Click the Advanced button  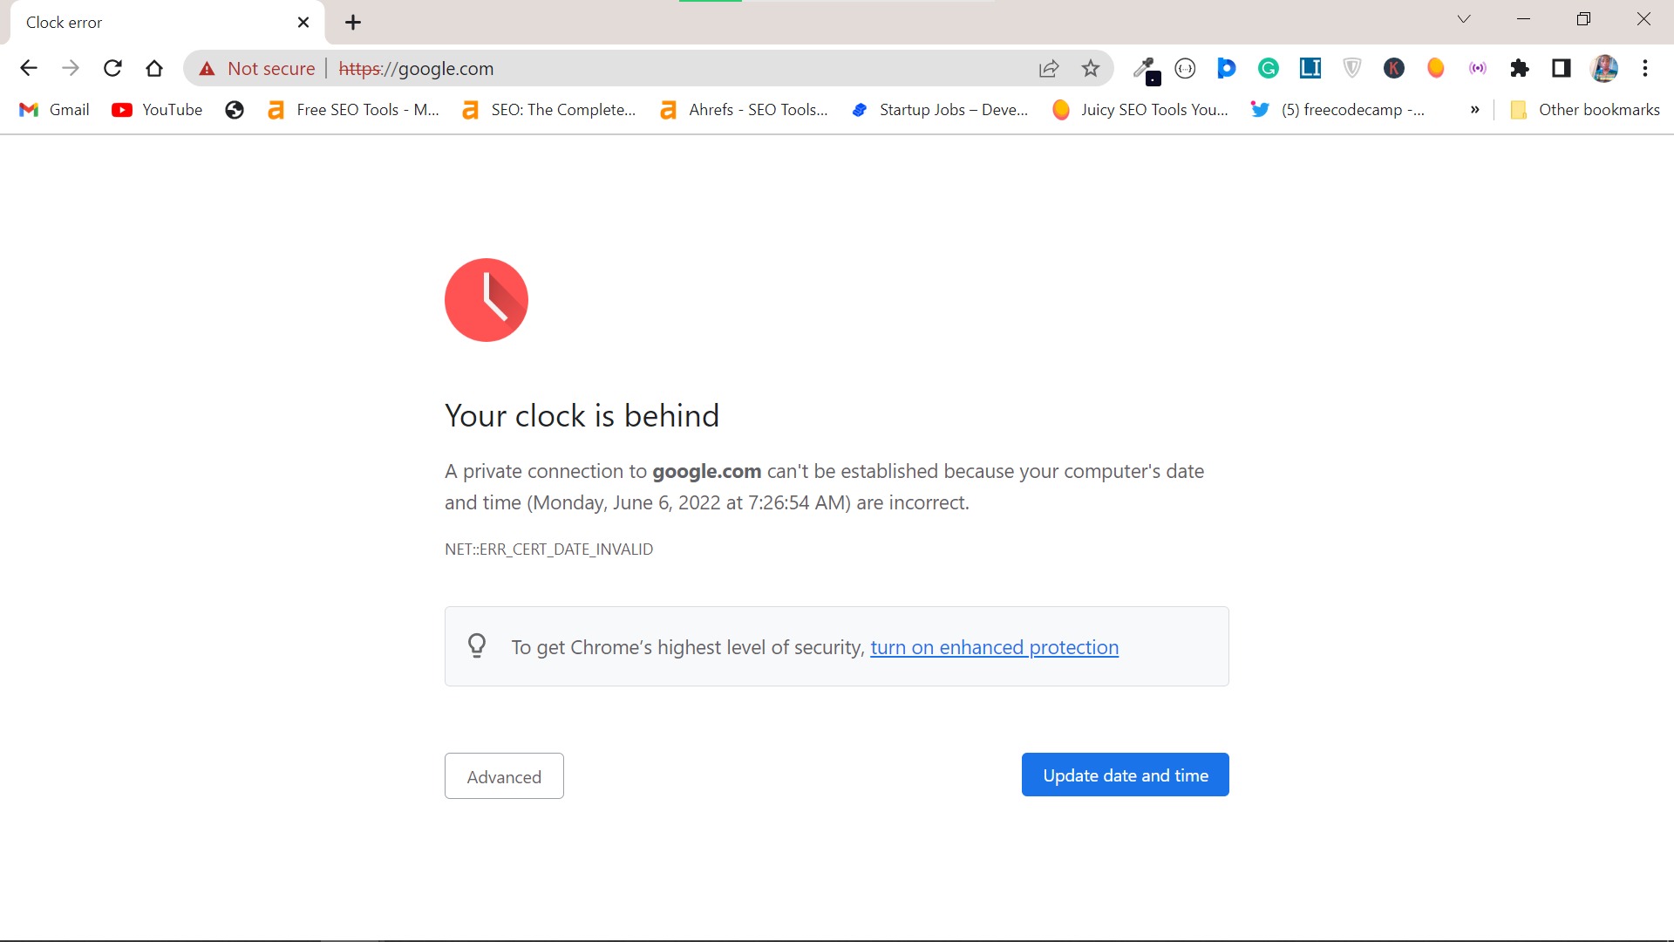pos(504,776)
